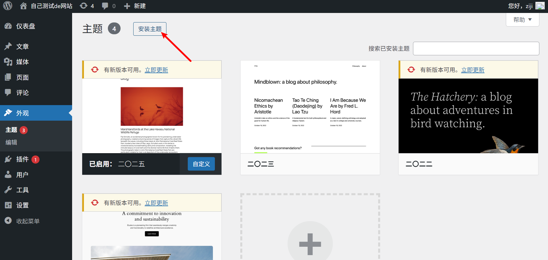Open 媒体 menu item
Screen dimensions: 548x260
36,62
